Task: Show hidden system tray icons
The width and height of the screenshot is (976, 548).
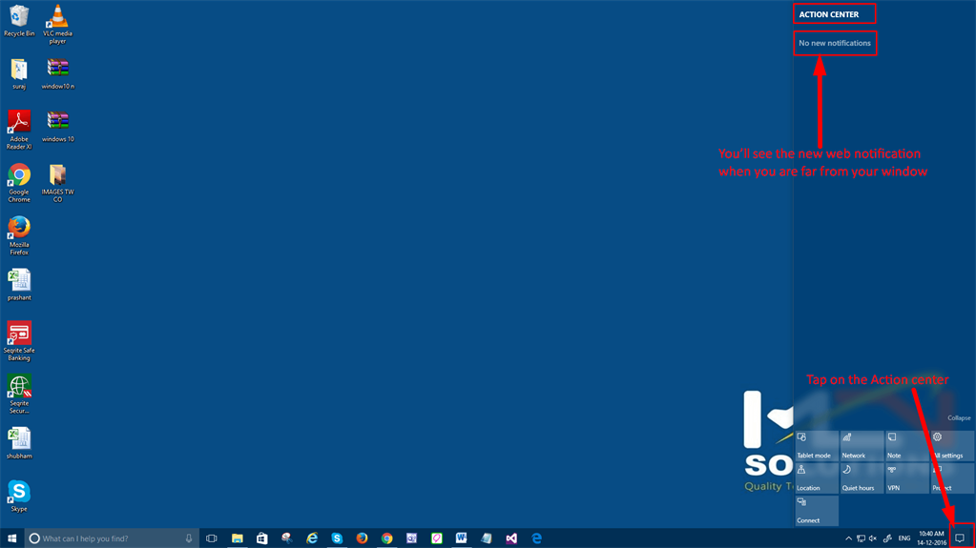Action: (x=848, y=538)
